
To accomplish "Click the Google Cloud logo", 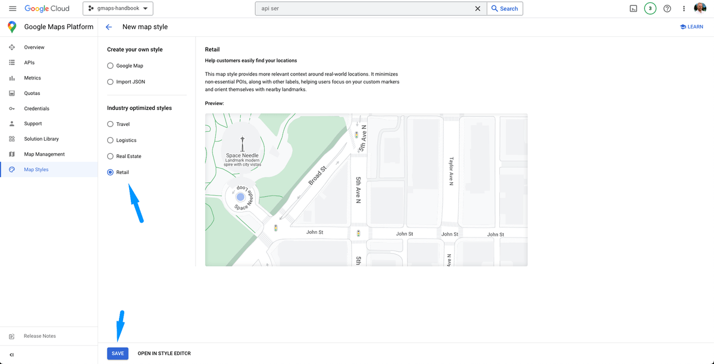I will click(47, 9).
